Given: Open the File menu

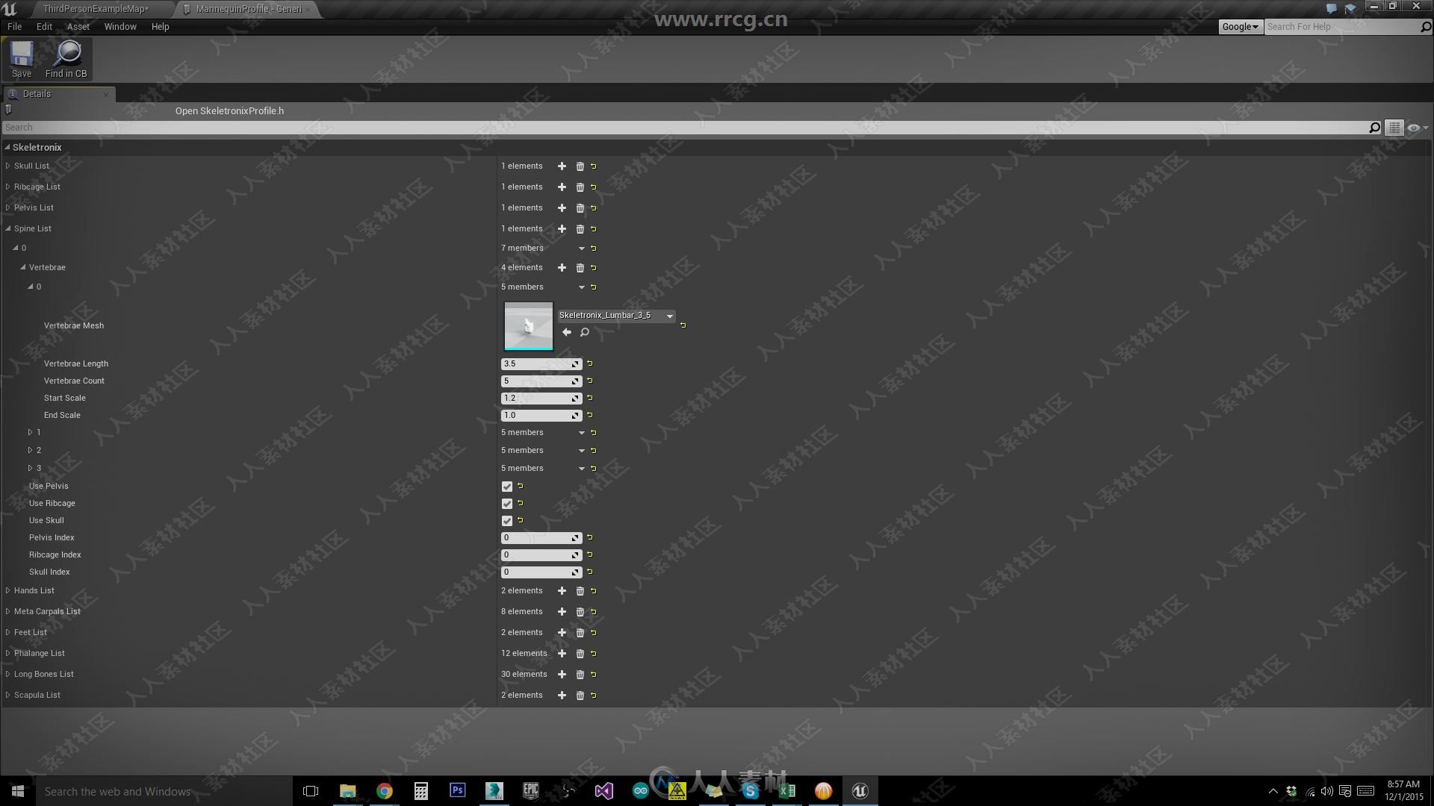Looking at the screenshot, I should (14, 27).
